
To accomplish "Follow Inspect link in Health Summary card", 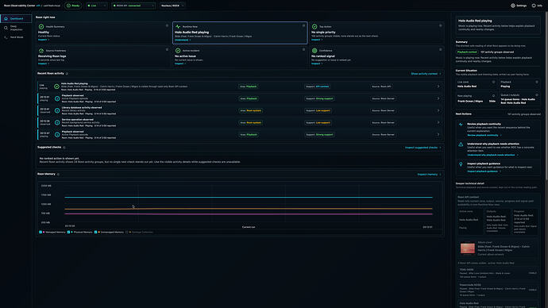I will click(44, 40).
